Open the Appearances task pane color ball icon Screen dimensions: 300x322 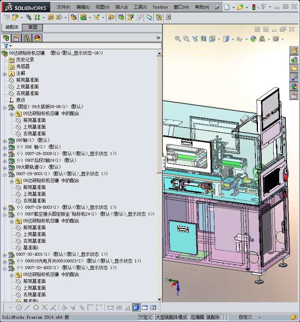(294, 86)
